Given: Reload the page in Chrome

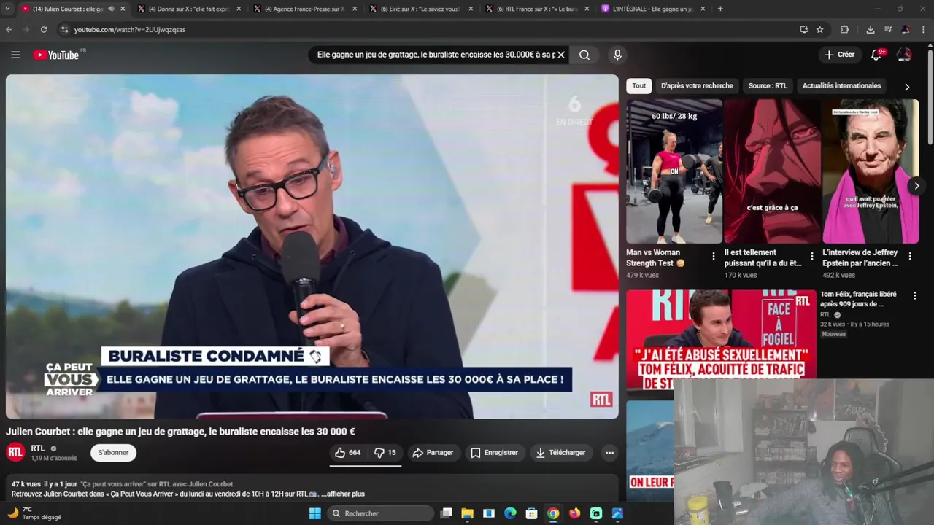Looking at the screenshot, I should [x=44, y=29].
